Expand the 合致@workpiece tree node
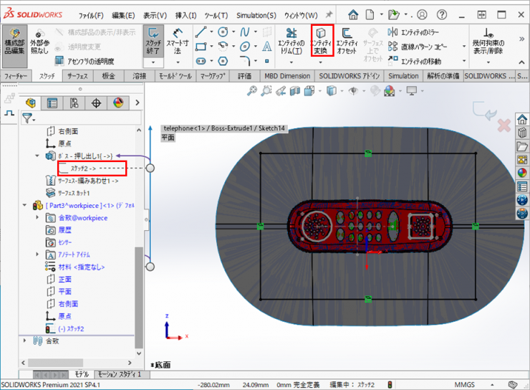The width and height of the screenshot is (530, 390). point(37,217)
